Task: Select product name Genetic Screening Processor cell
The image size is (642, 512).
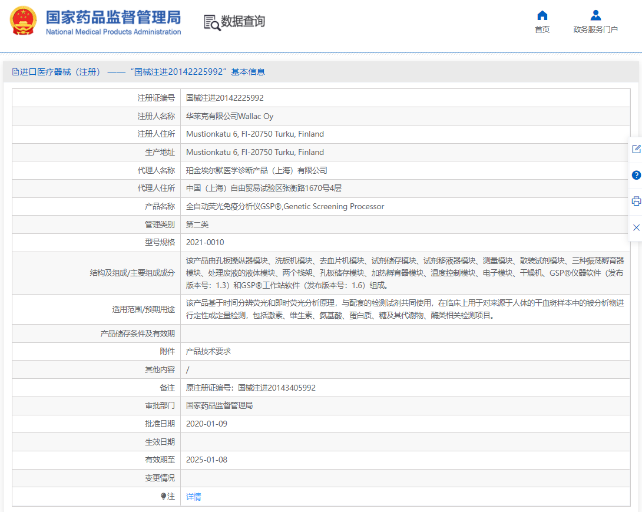Action: (405, 206)
